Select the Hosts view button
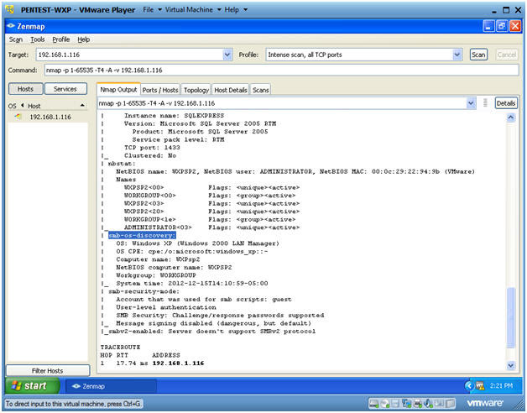This screenshot has width=527, height=413. tap(25, 89)
